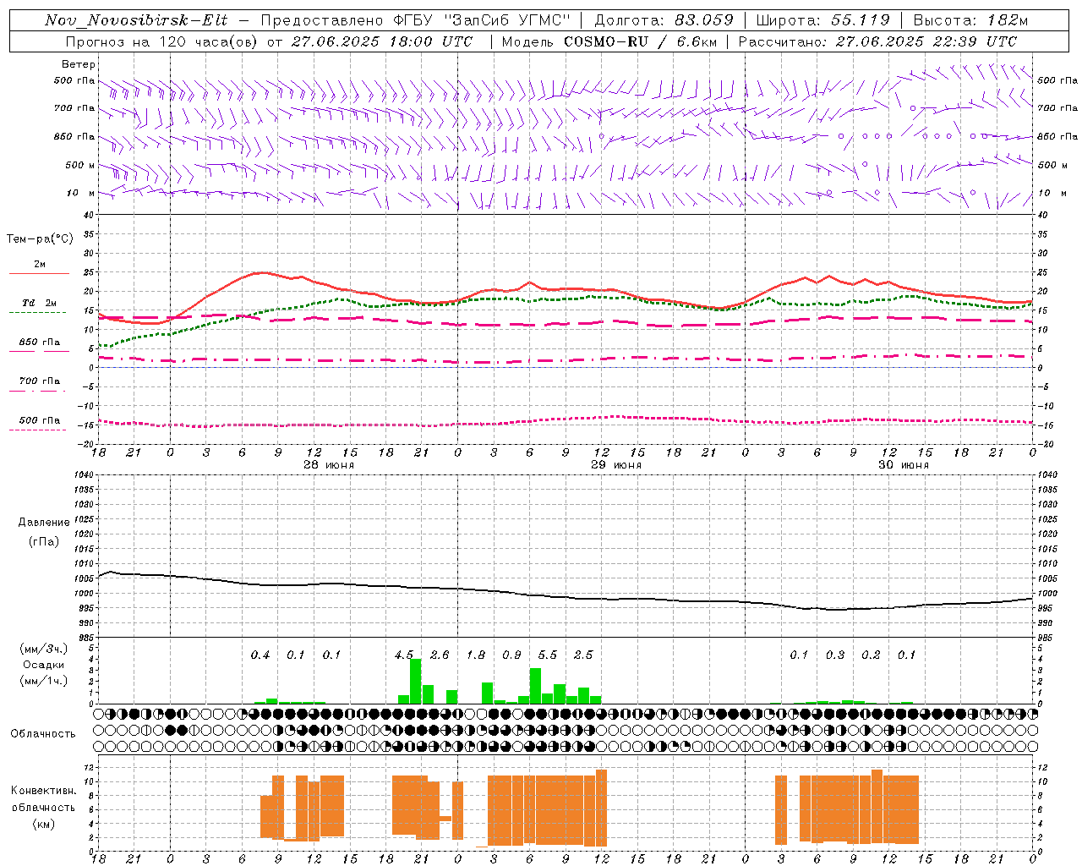Click the (мм/1ч.) unit label

click(x=43, y=681)
